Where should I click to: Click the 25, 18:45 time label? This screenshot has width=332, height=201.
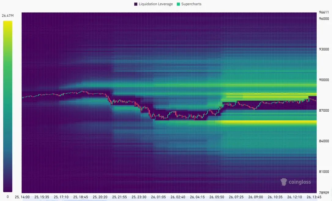[81, 197]
